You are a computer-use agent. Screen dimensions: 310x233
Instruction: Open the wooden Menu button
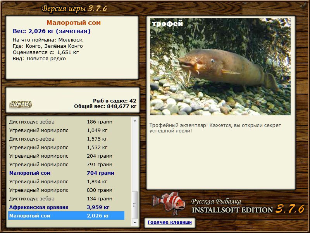coord(21,104)
